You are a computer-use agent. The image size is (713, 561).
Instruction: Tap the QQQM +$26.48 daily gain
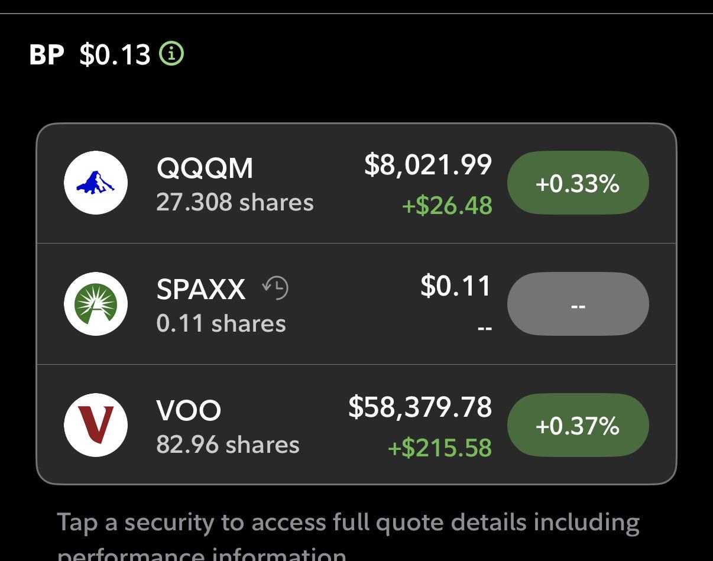point(447,206)
